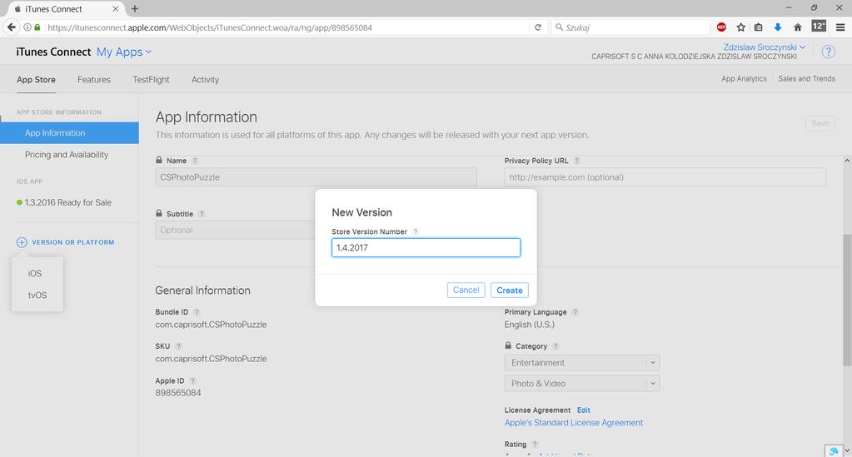852x457 pixels.
Task: Click the site information icon in address bar
Action: click(x=27, y=27)
